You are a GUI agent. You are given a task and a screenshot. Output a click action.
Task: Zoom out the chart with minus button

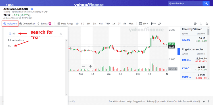(83, 66)
